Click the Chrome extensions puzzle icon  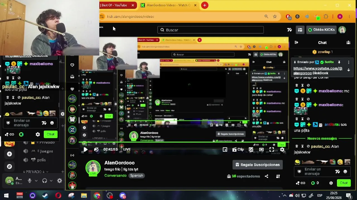tap(326, 16)
